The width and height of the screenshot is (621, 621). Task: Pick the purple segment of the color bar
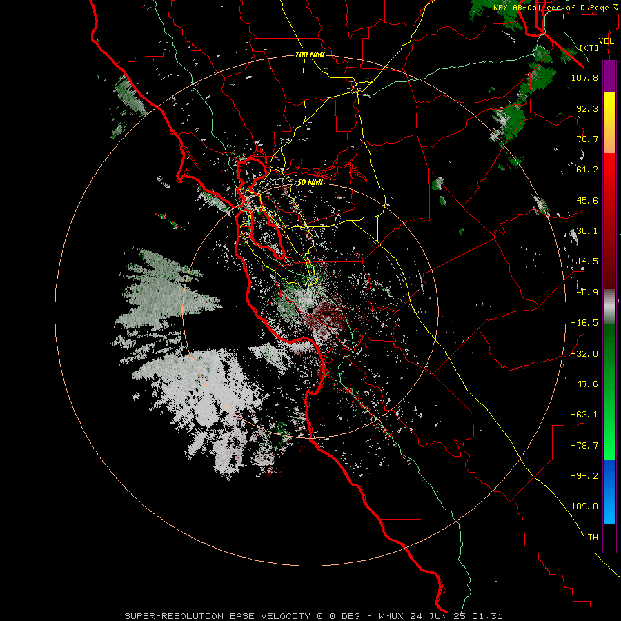[609, 77]
